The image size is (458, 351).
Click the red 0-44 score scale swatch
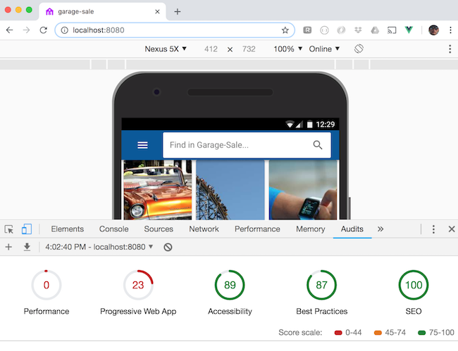[338, 333]
